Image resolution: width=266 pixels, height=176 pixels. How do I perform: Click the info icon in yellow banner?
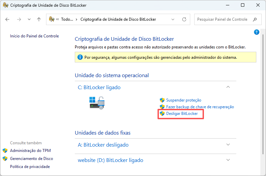80,57
